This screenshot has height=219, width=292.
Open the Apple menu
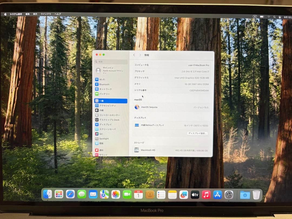pyautogui.click(x=5, y=14)
